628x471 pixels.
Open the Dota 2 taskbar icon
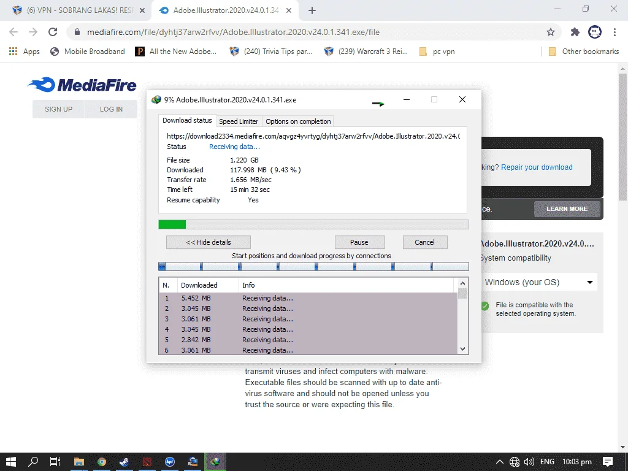[x=147, y=462]
